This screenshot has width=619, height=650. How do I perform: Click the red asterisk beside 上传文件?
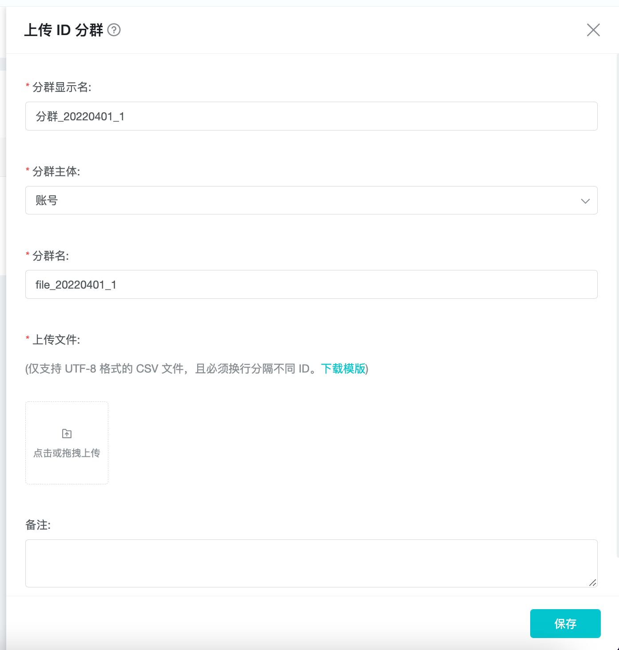tap(28, 340)
